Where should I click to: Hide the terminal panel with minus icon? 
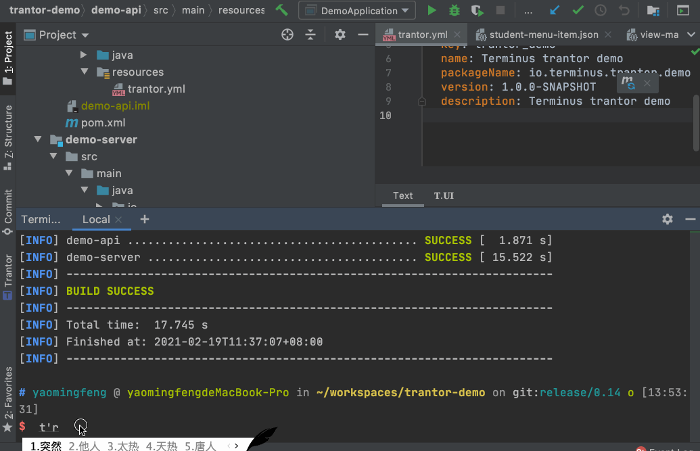click(690, 219)
